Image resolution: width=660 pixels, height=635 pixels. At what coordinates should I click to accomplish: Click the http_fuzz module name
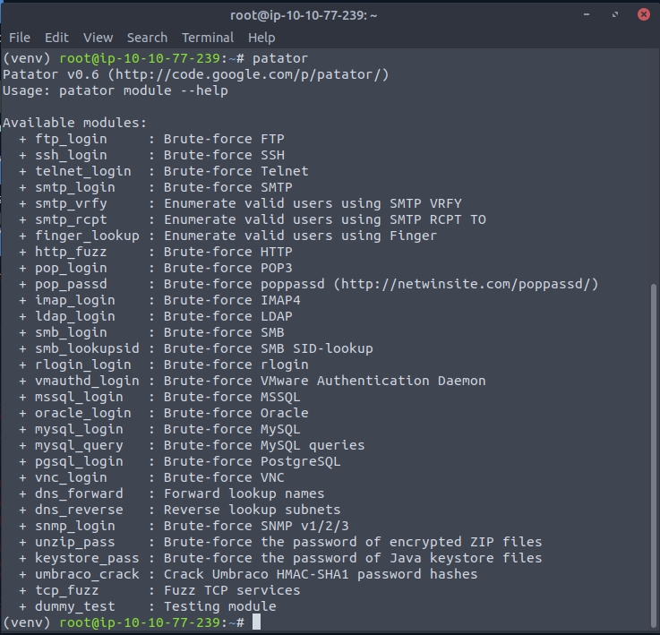pyautogui.click(x=71, y=252)
